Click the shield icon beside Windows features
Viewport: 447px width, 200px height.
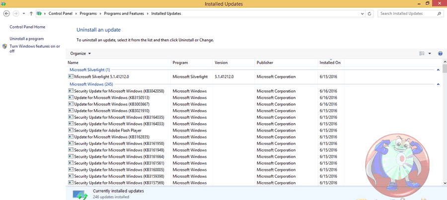tap(5, 46)
